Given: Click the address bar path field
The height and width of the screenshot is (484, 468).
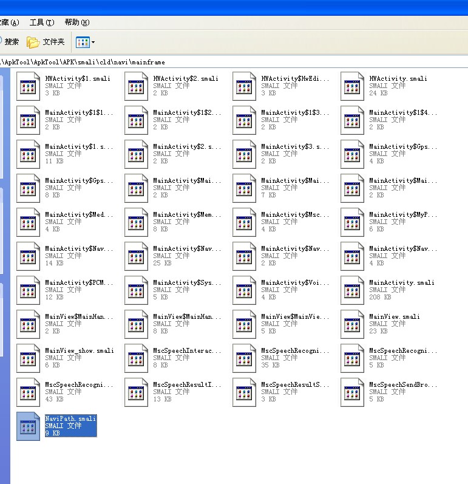Looking at the screenshot, I should [x=234, y=62].
